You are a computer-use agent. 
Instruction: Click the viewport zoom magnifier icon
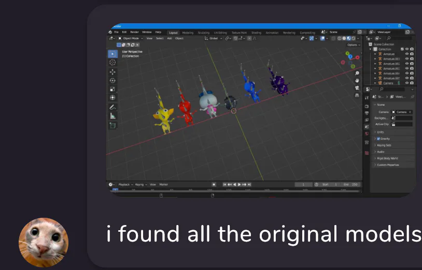click(x=357, y=73)
